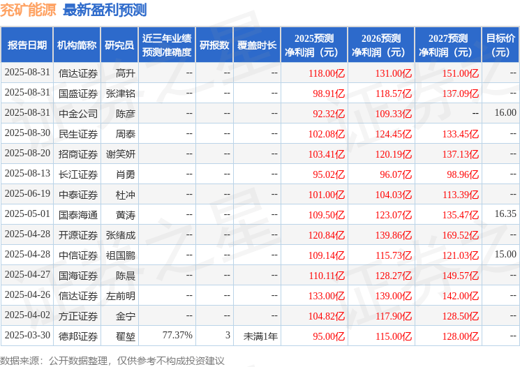Click analyst name 黄涛

pyautogui.click(x=126, y=215)
